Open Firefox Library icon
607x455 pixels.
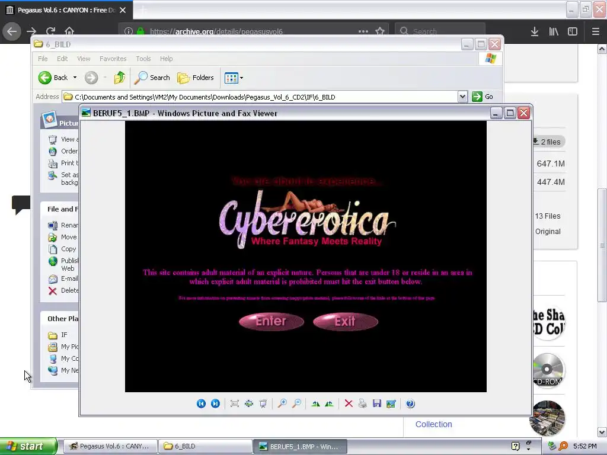coord(554,31)
